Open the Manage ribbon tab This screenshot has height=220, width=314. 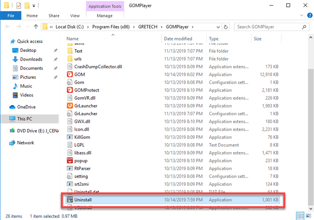(x=105, y=15)
